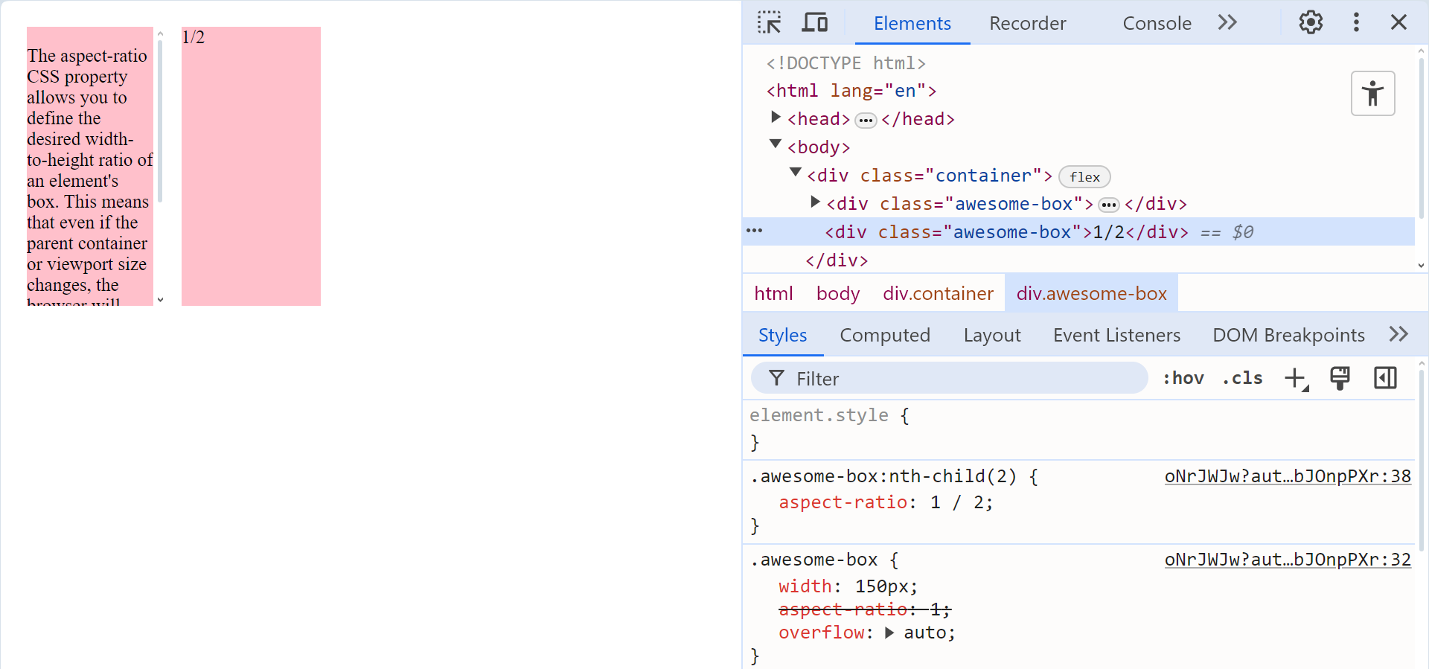Open the DevTools three-dot customize menu
This screenshot has width=1429, height=669.
point(1356,23)
